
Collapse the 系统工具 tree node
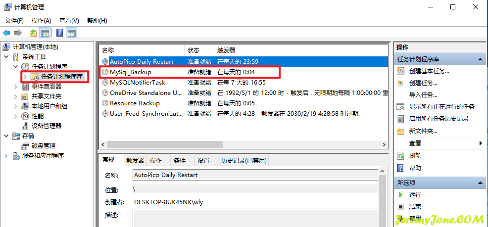[x=6, y=56]
